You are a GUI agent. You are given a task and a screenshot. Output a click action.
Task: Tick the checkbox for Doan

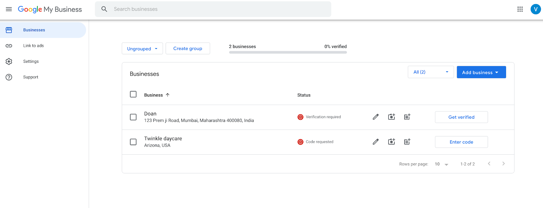point(133,117)
